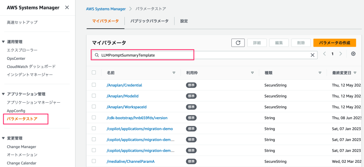Click String type in /cdk-bootstrap row
This screenshot has width=364, height=167.
point(270,118)
